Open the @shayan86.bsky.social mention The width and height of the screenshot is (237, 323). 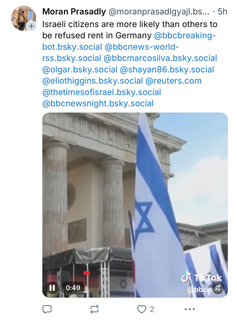[x=167, y=70]
